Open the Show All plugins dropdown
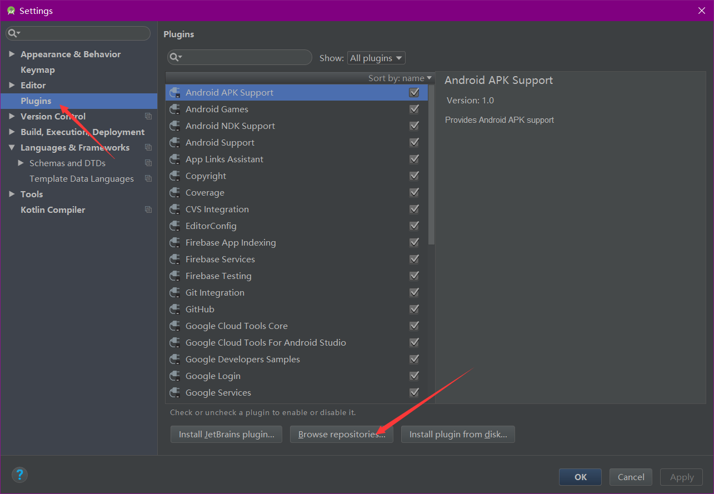This screenshot has height=494, width=714. 376,58
